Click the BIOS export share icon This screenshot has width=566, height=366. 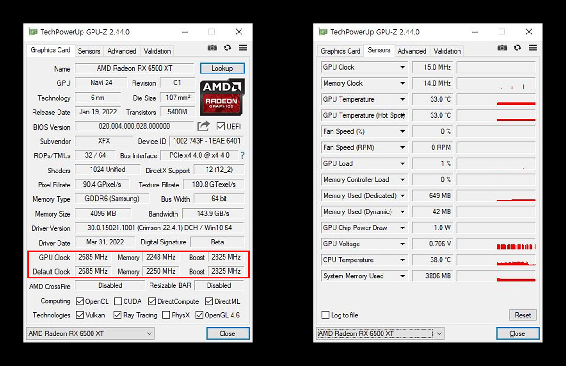pyautogui.click(x=203, y=126)
